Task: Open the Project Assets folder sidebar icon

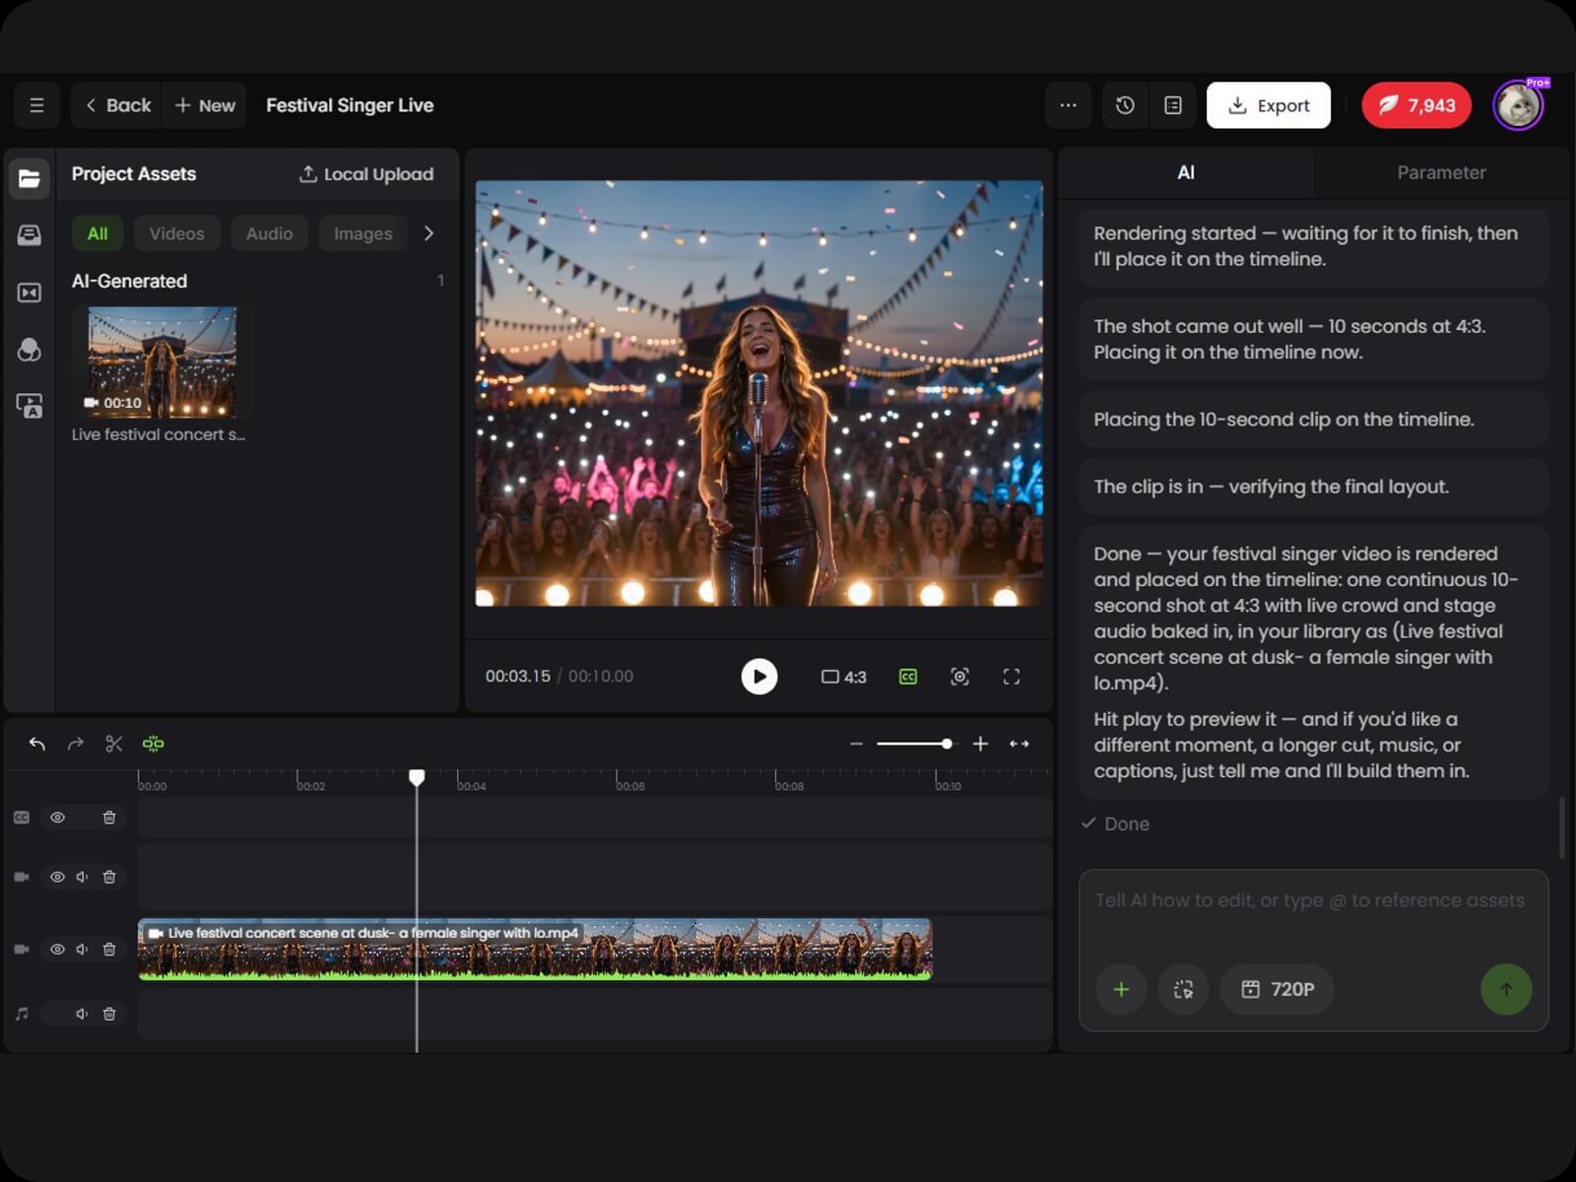Action: coord(30,178)
